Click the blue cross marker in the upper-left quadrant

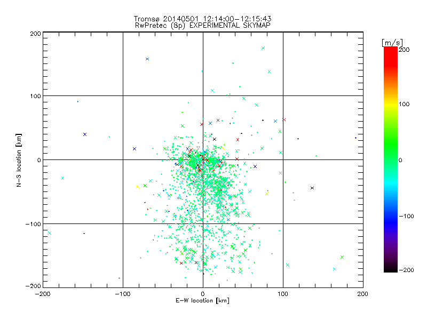(147, 59)
